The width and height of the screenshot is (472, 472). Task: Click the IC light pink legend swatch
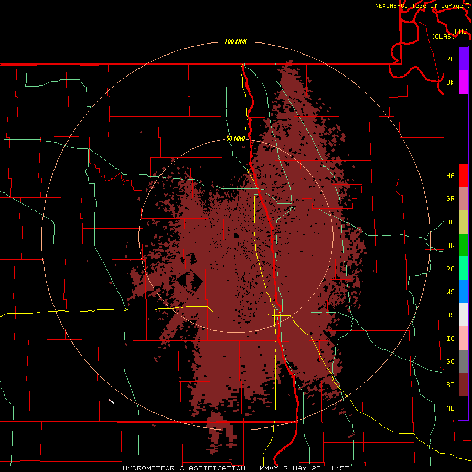point(463,338)
